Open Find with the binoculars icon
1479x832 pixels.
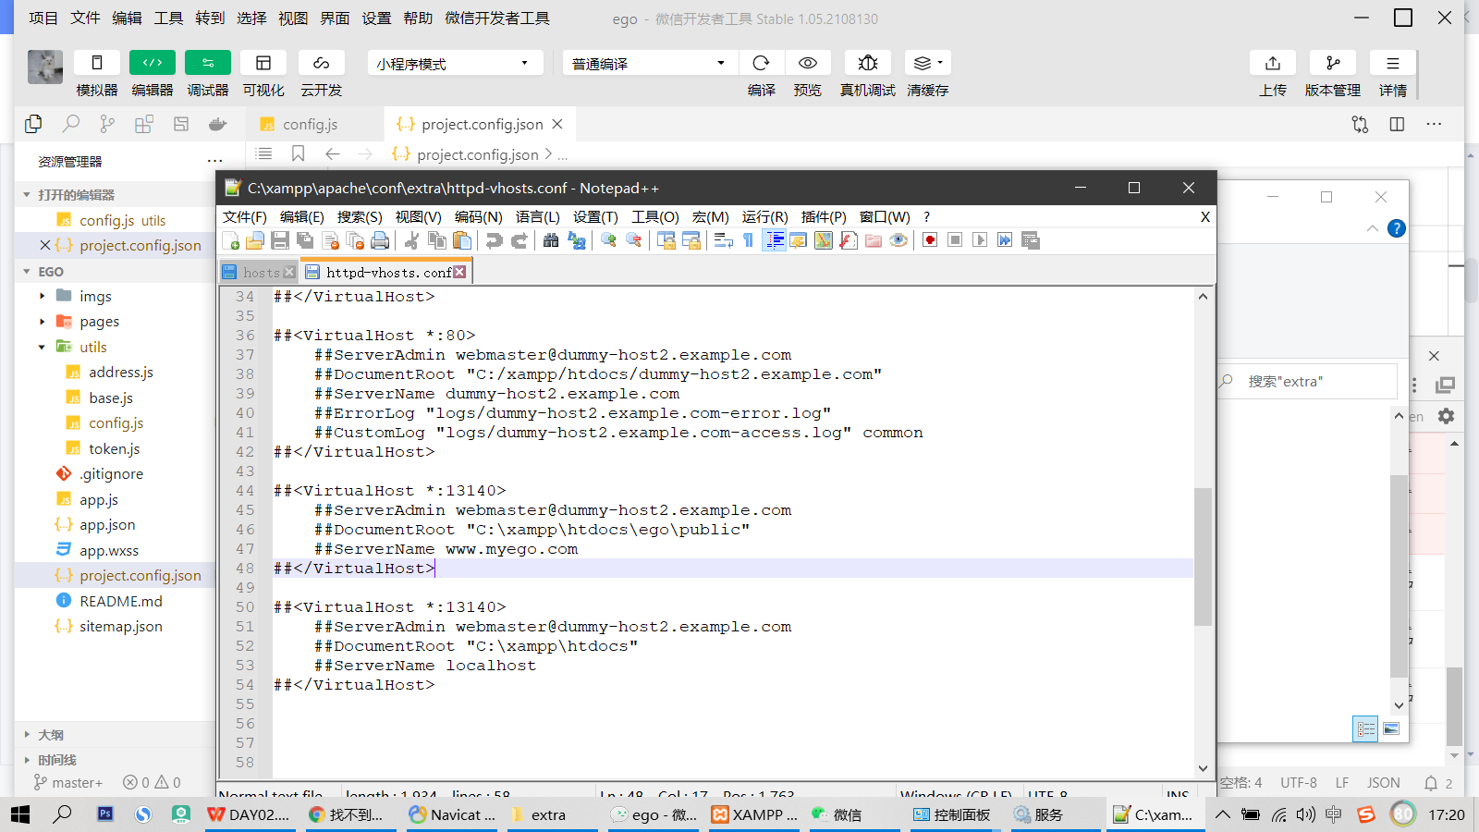(551, 241)
